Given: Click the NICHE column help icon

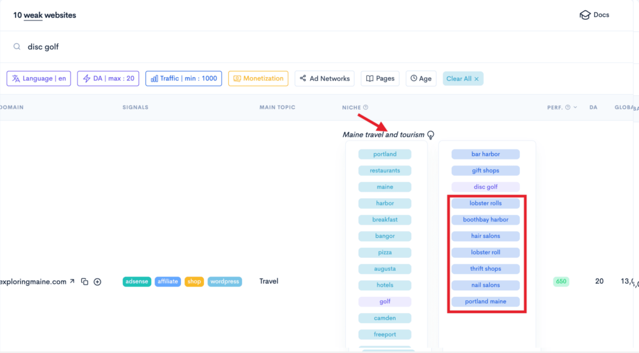Looking at the screenshot, I should click(x=366, y=108).
